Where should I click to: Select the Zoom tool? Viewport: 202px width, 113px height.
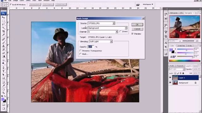[x=3, y=93]
